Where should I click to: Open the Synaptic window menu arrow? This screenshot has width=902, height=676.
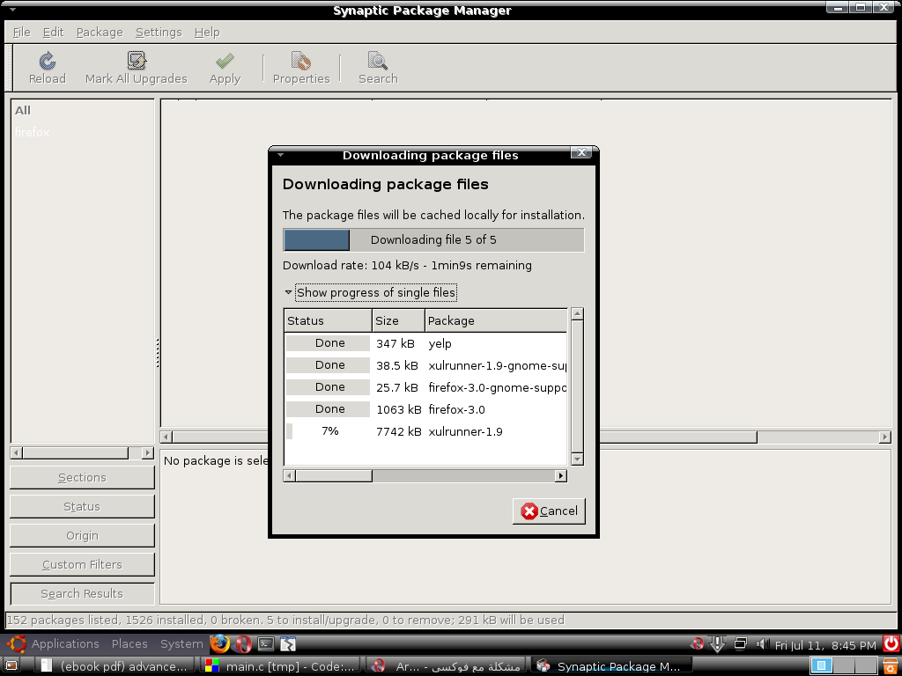click(x=12, y=10)
